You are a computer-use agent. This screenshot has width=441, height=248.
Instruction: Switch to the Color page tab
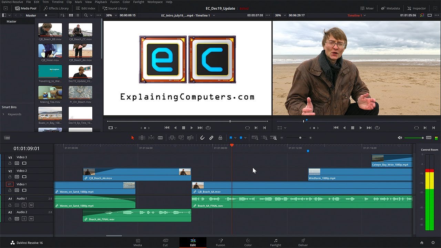(x=248, y=242)
